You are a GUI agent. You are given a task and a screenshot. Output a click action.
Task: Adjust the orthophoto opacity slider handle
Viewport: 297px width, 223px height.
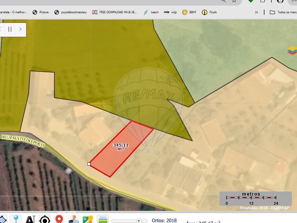point(139,221)
